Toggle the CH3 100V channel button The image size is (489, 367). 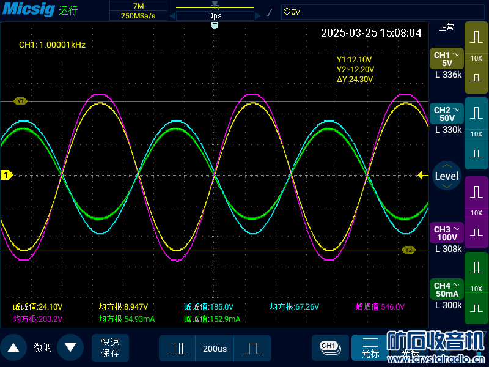click(x=447, y=233)
